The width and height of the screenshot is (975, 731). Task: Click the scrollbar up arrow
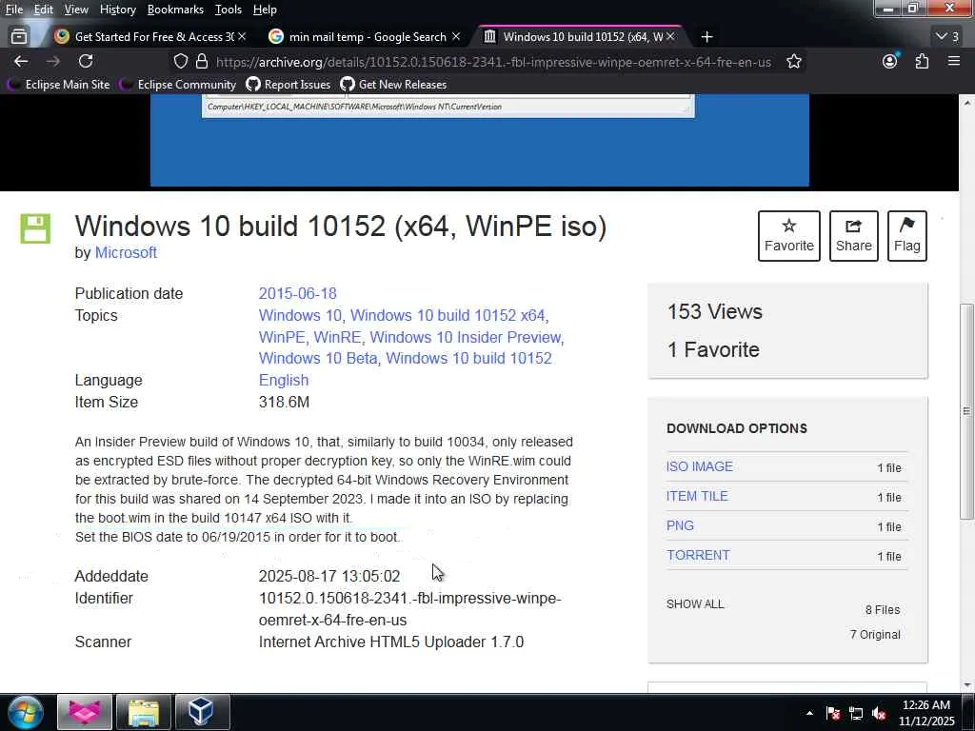click(966, 102)
